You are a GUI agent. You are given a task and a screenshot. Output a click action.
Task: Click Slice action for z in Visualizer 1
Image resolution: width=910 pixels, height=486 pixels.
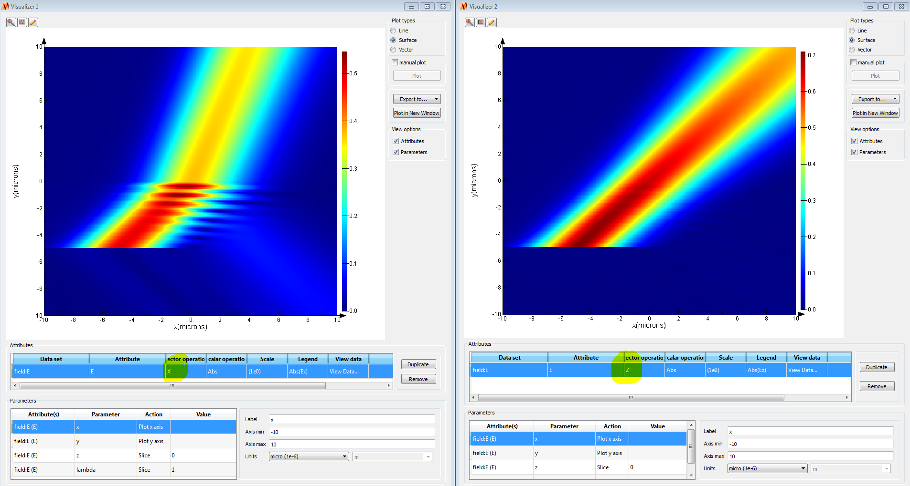[x=153, y=455]
